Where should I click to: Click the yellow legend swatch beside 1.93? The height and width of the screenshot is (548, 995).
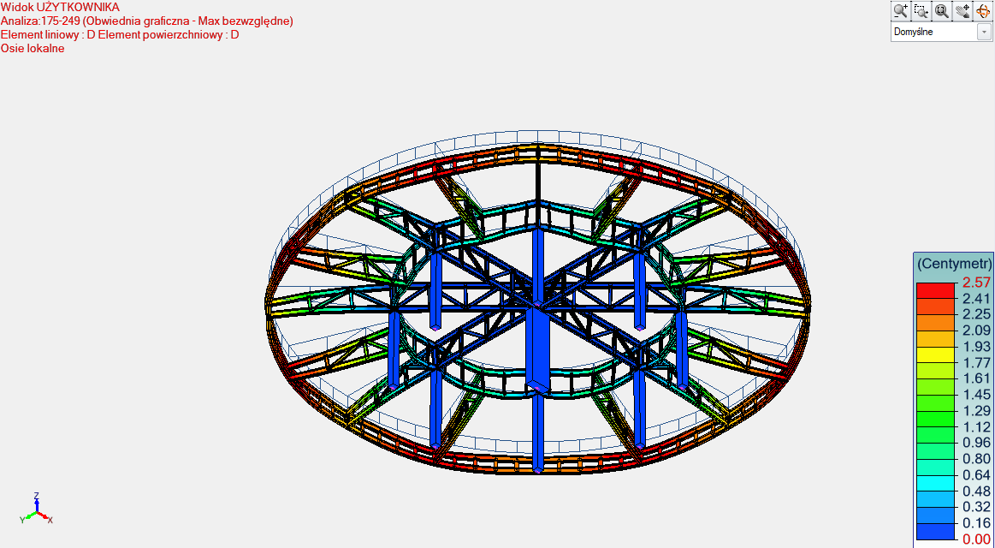[934, 354]
